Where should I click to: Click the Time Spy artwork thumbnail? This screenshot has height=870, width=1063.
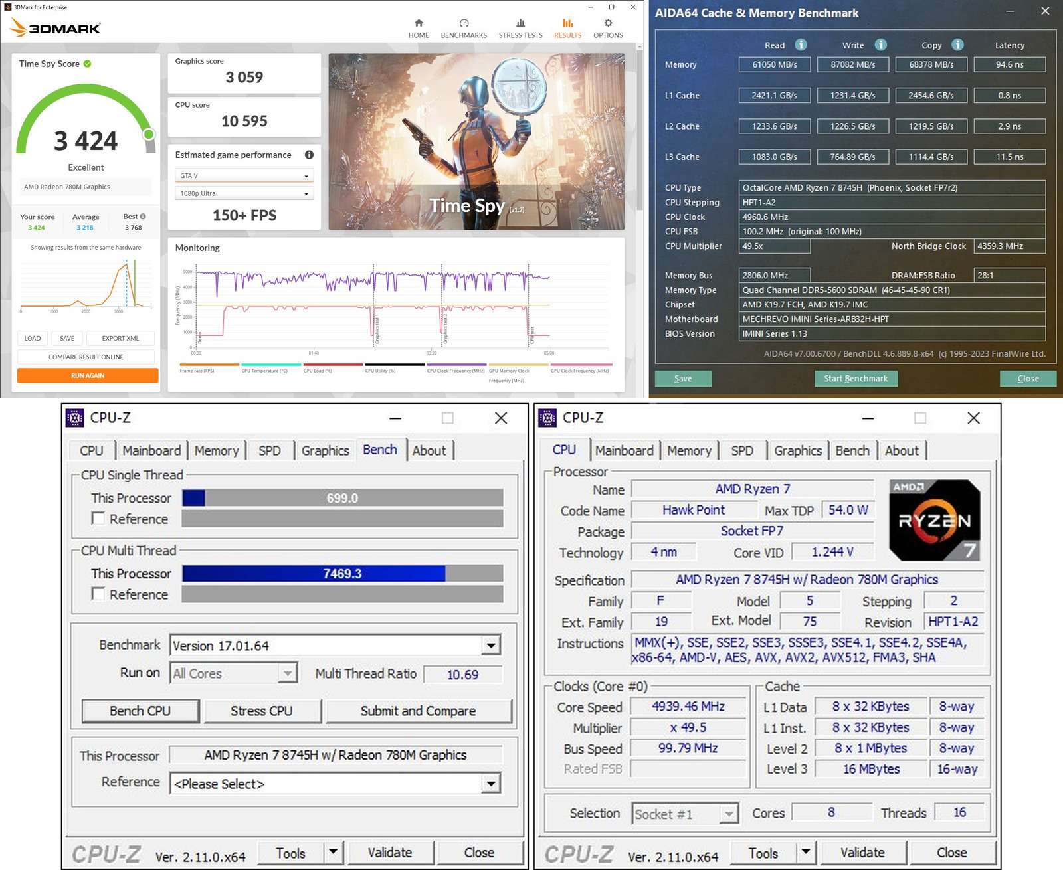(476, 141)
